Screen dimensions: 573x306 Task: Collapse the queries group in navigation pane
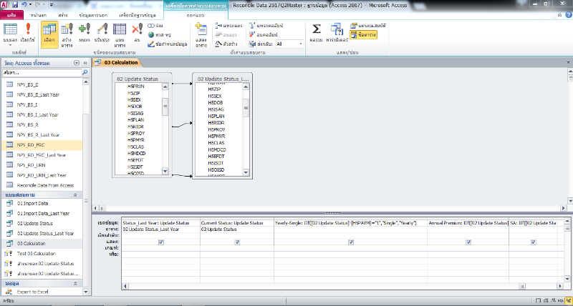tap(75, 194)
